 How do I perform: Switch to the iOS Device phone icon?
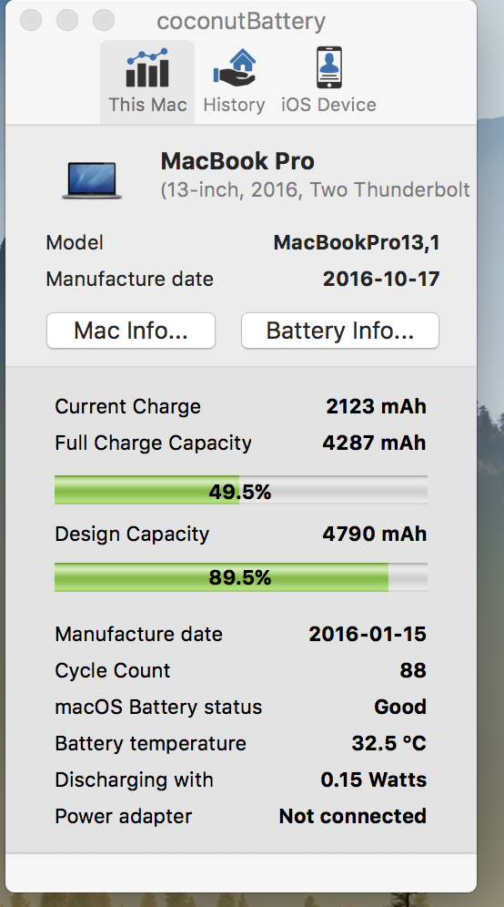(328, 67)
